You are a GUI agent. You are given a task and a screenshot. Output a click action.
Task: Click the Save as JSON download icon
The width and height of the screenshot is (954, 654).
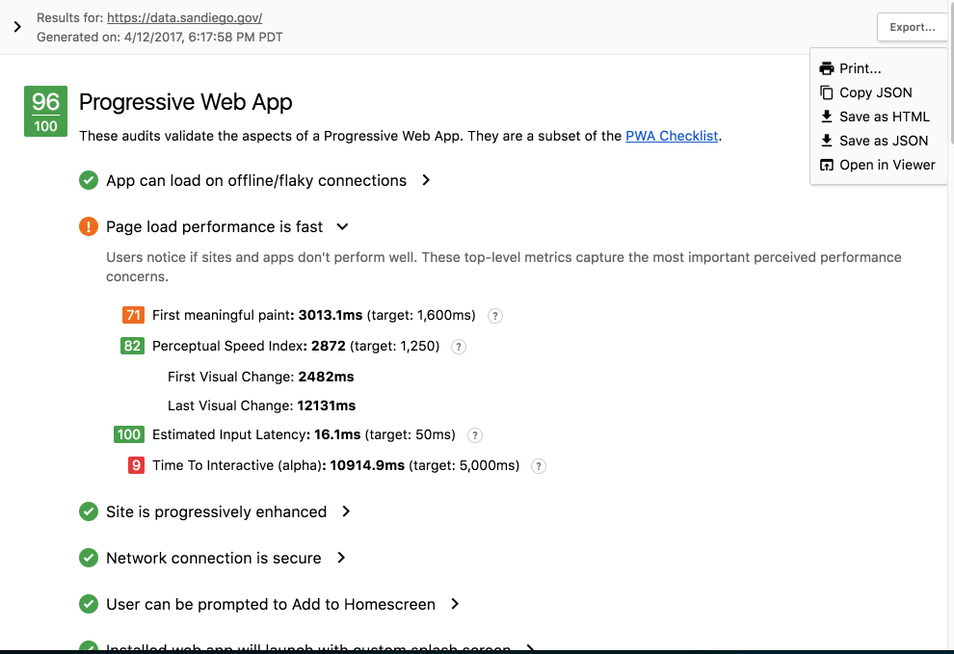(x=826, y=141)
